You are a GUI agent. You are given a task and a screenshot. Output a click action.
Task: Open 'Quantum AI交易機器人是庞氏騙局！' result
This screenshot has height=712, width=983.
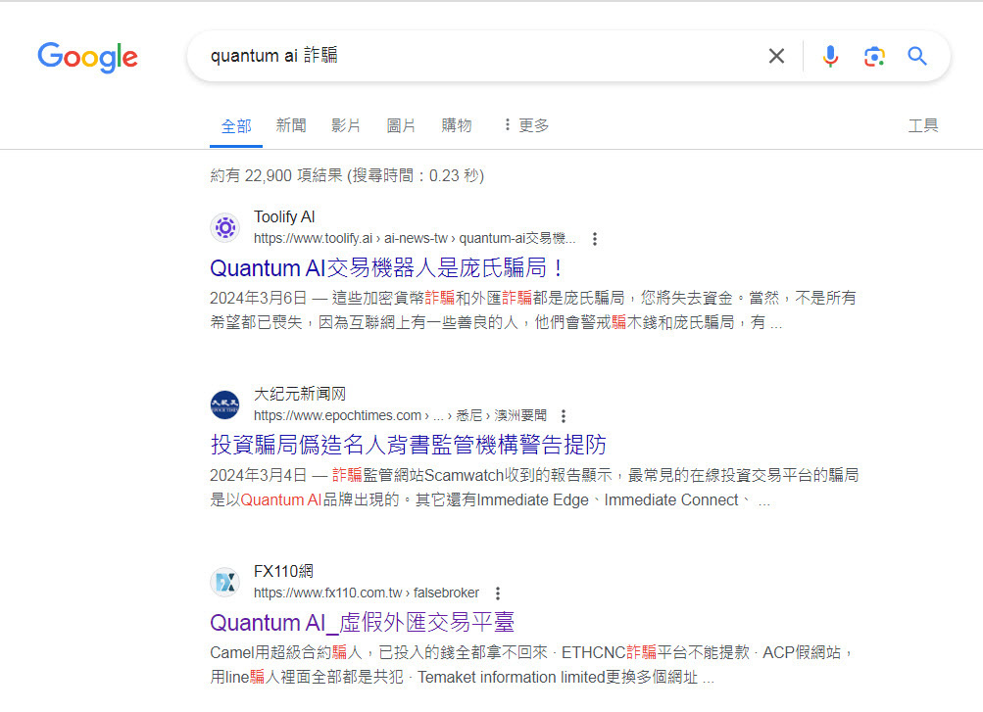(387, 268)
